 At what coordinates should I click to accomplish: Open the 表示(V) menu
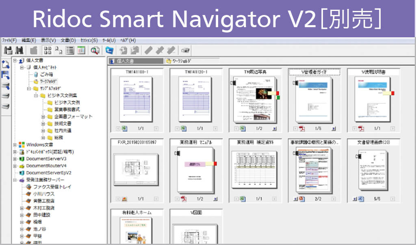(x=48, y=41)
